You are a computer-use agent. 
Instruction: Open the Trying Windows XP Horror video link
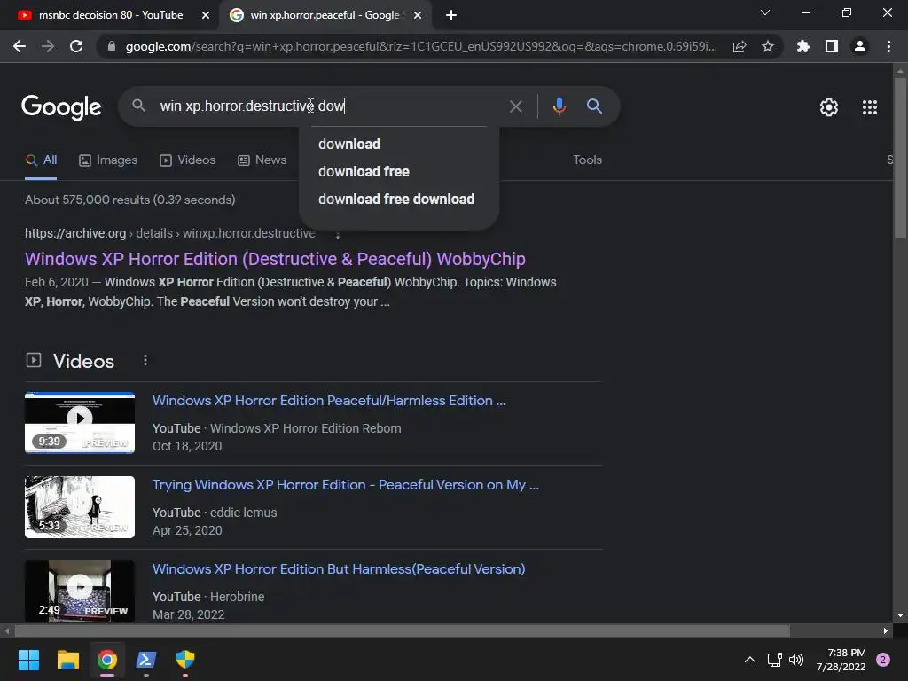click(346, 485)
